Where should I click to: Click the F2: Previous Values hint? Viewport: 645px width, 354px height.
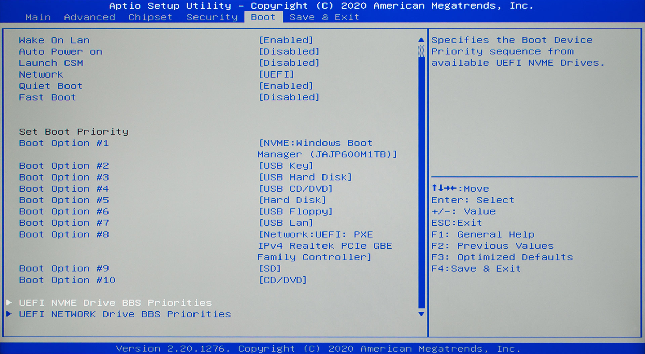click(x=492, y=246)
